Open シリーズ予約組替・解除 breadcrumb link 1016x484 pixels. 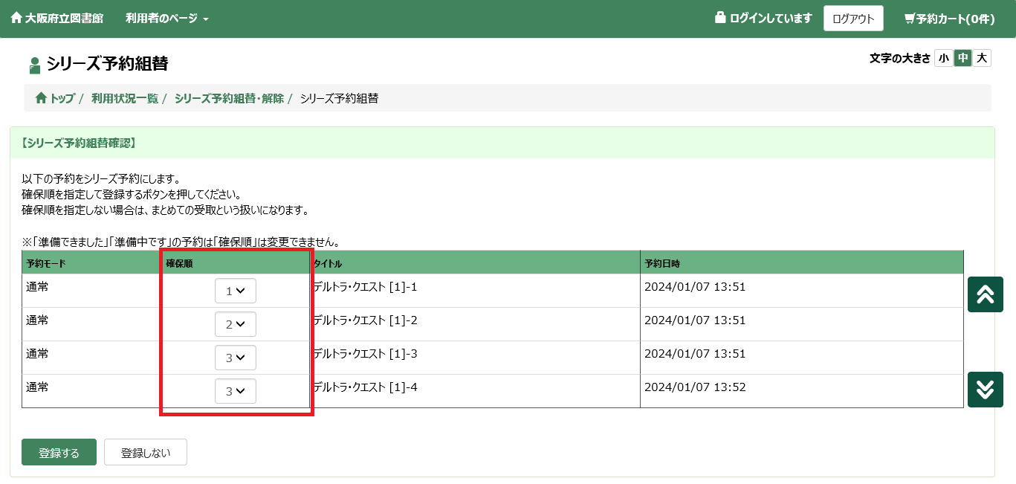pyautogui.click(x=229, y=98)
